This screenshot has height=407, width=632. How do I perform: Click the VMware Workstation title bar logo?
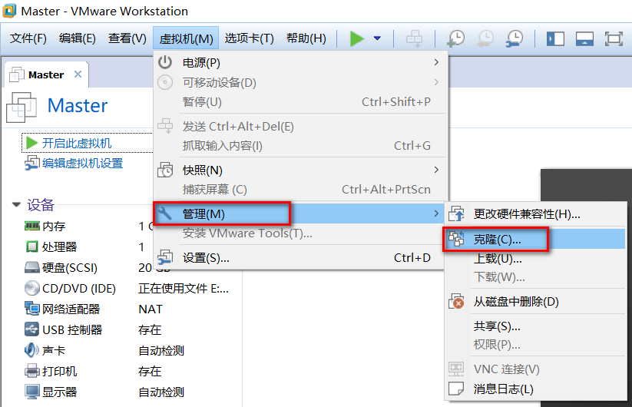click(9, 11)
